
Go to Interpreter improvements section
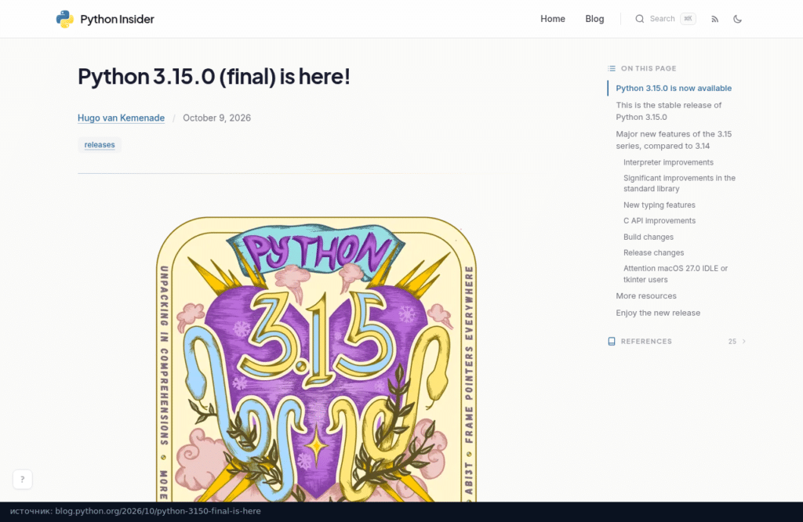coord(668,162)
